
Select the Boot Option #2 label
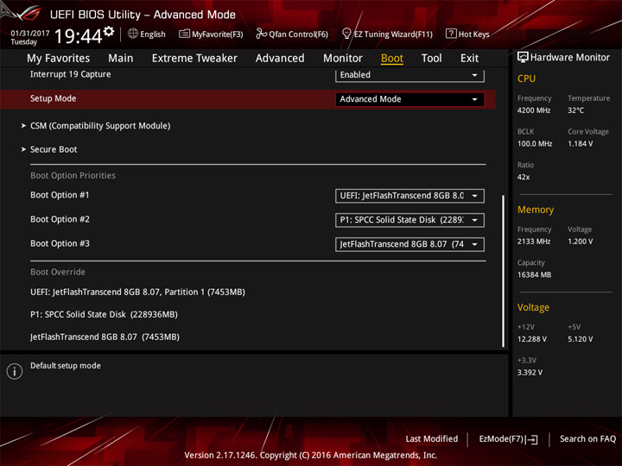coord(60,219)
